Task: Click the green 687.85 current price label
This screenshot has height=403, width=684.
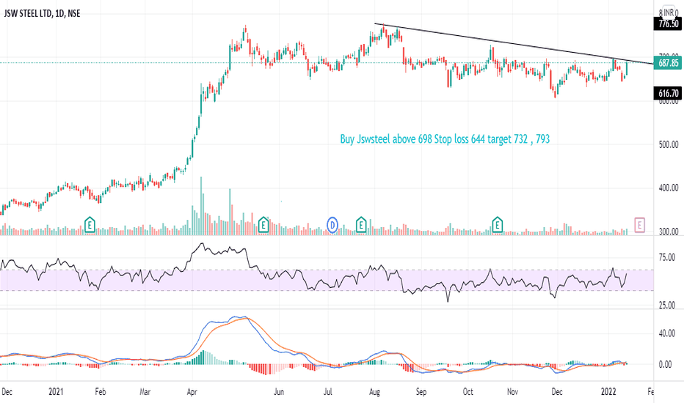Action: pos(668,63)
